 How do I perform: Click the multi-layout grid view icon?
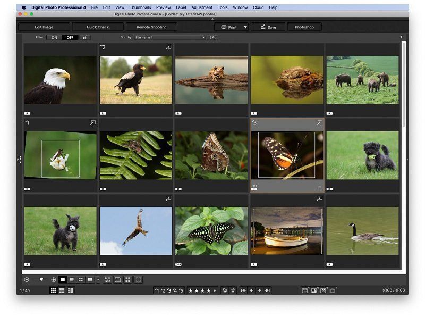pos(62,290)
